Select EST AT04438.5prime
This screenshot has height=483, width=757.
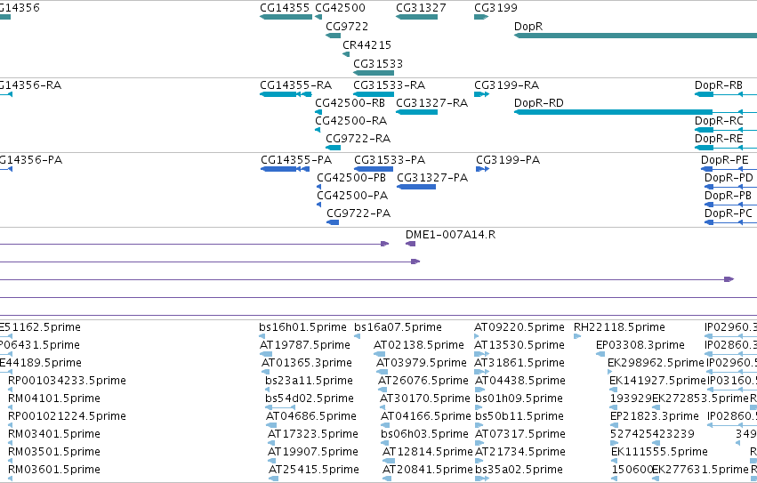pyautogui.click(x=481, y=390)
